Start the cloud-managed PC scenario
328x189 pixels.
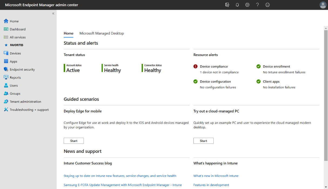203,141
